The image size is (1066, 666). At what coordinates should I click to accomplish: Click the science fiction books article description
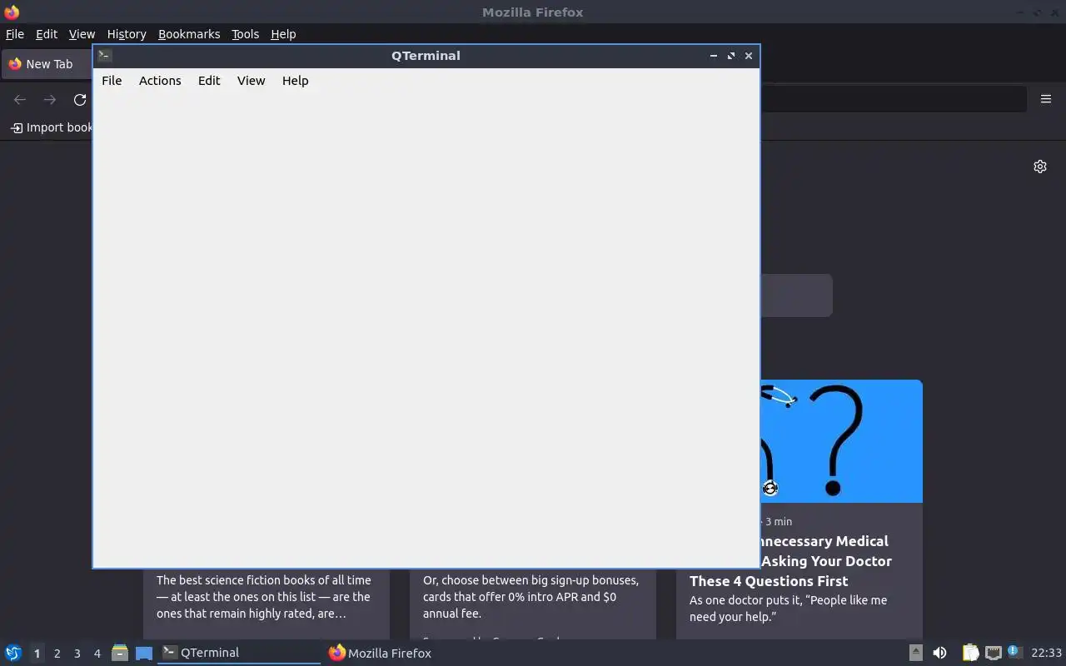(265, 597)
